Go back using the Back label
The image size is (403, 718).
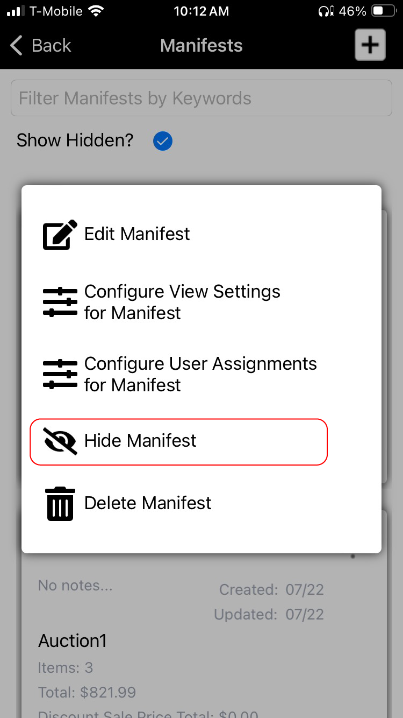51,46
